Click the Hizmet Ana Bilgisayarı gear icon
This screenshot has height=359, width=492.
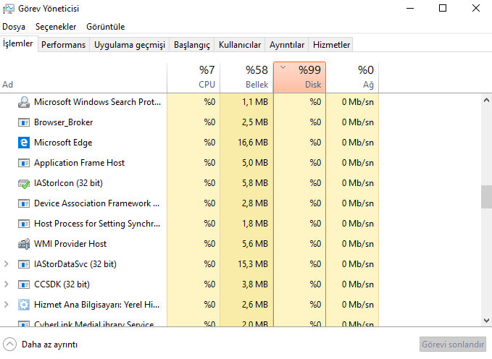(x=24, y=305)
